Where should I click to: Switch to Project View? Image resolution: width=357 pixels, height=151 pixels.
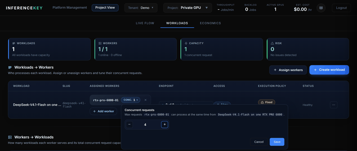tap(105, 8)
